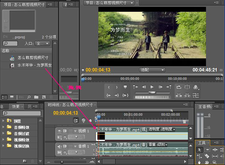Switch project panel to icon view

12,97
